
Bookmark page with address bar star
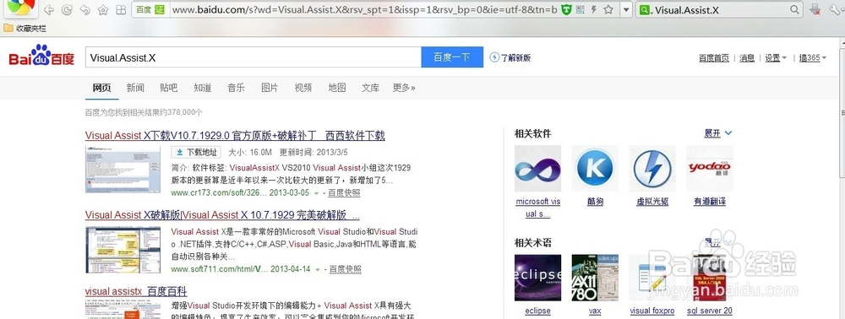click(x=608, y=9)
